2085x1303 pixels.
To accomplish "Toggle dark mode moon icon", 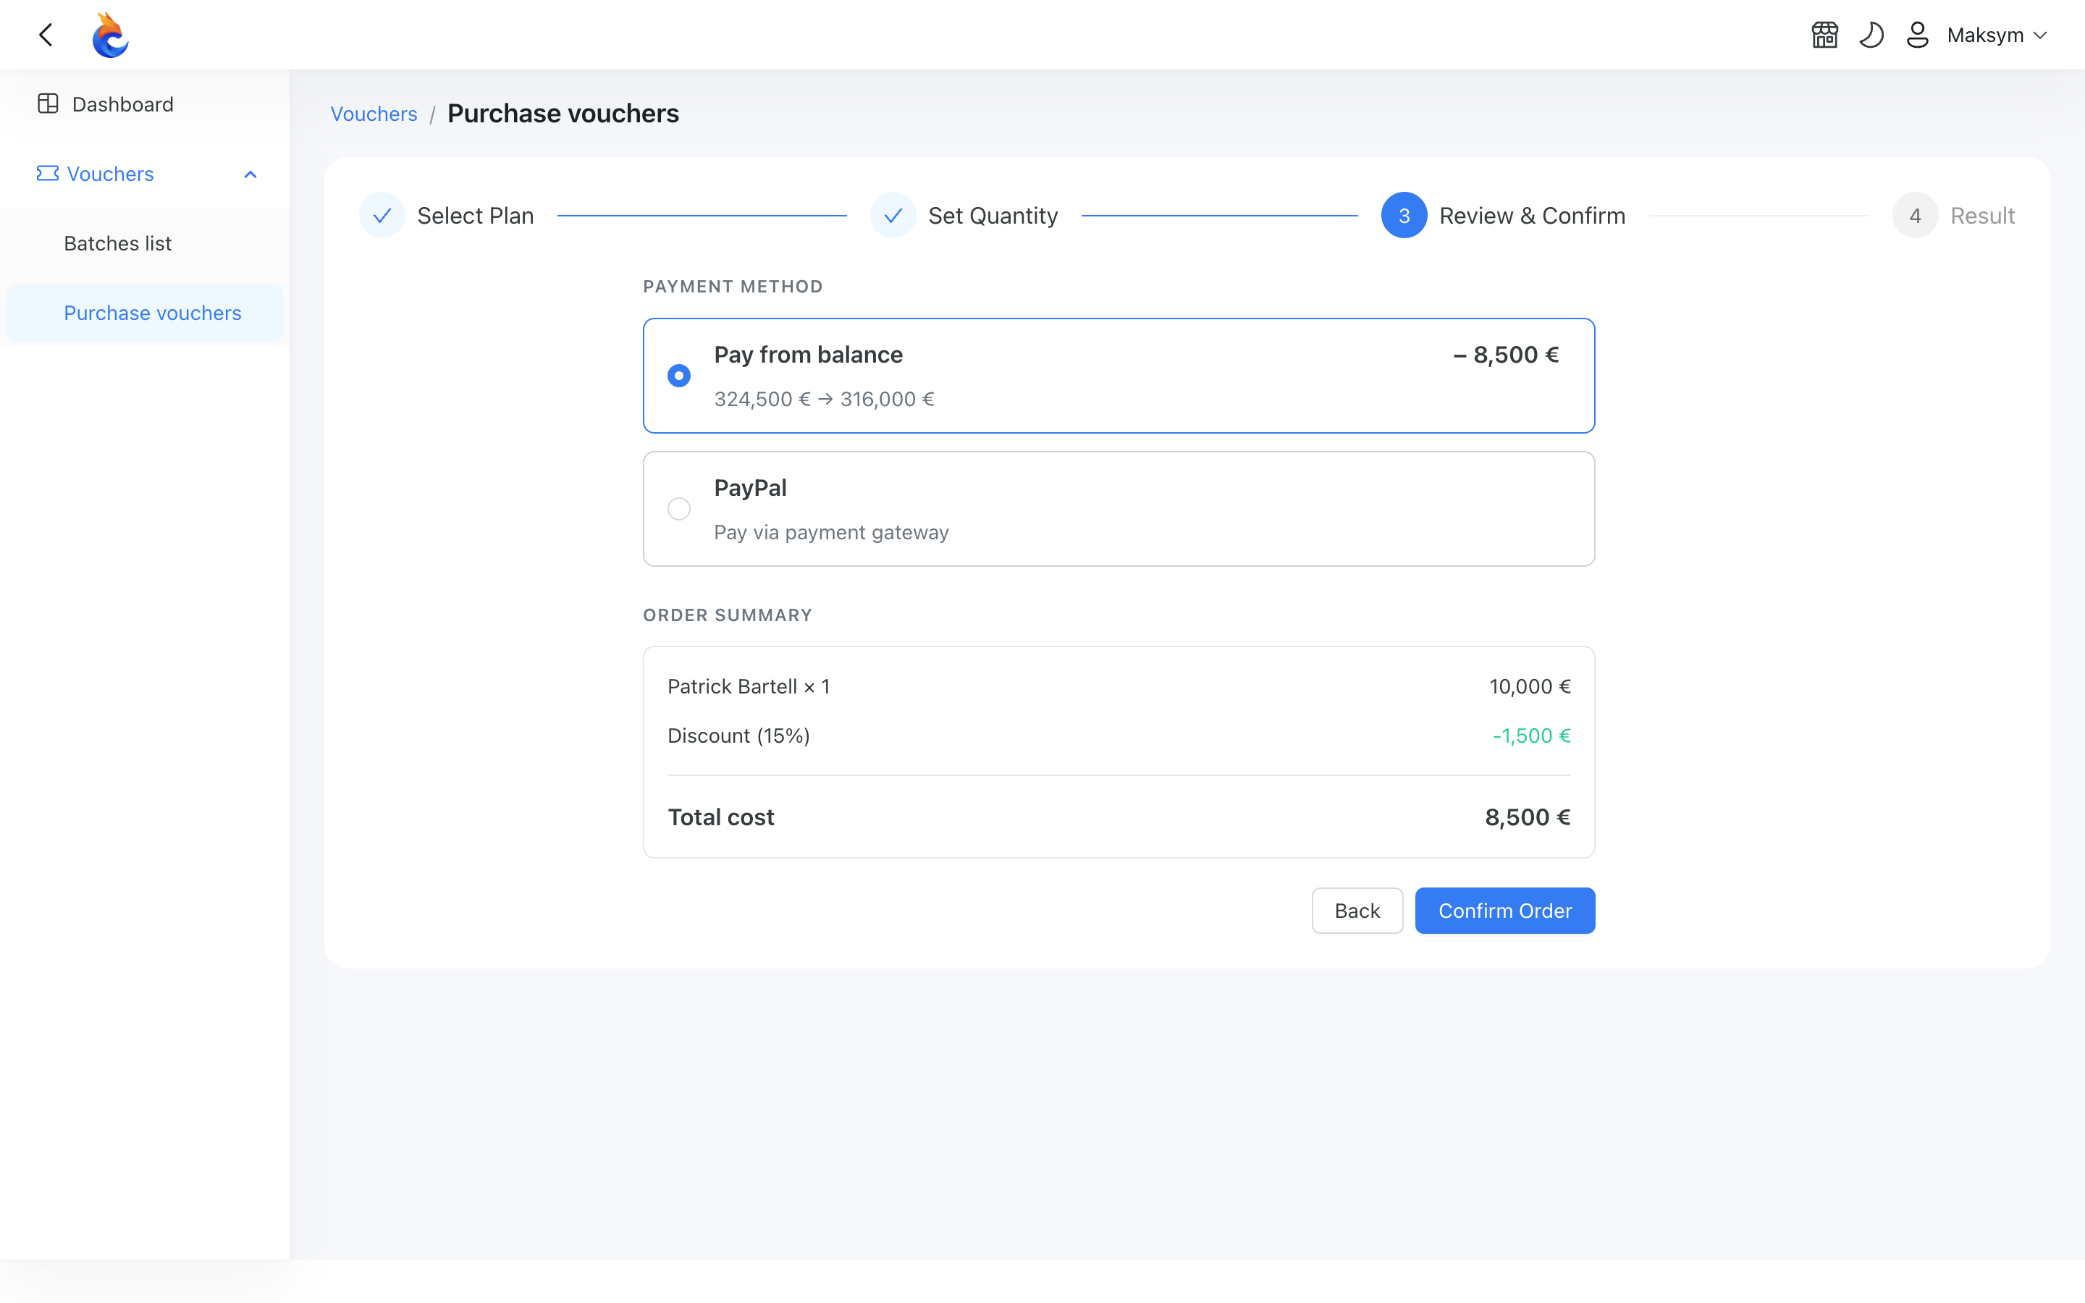I will pos(1871,35).
